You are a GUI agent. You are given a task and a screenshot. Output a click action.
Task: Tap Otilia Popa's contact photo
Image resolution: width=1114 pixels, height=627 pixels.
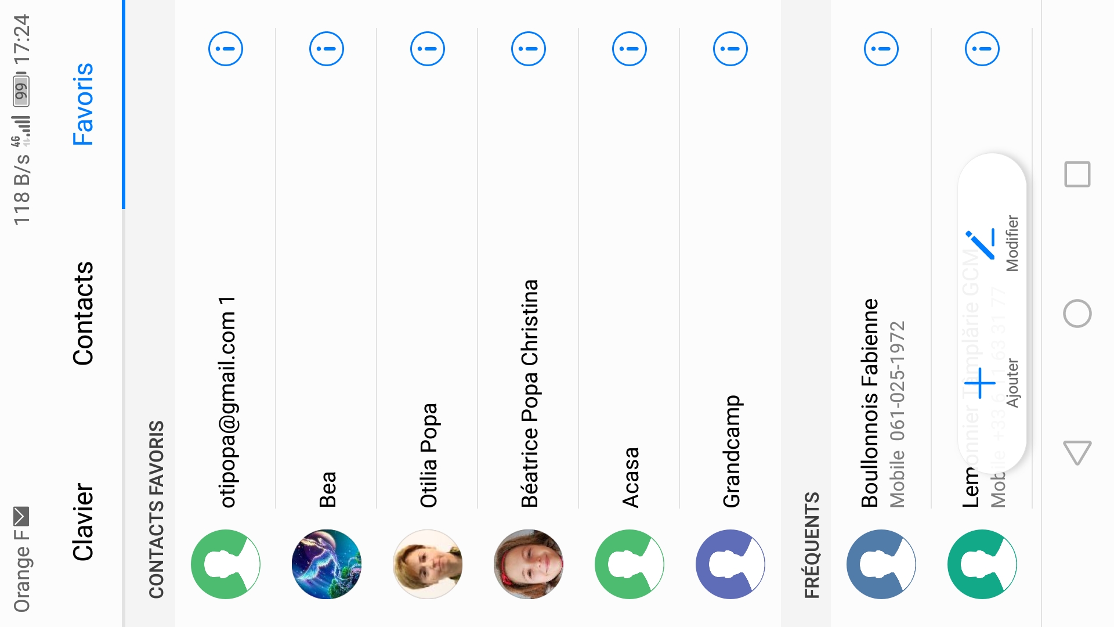tap(427, 564)
